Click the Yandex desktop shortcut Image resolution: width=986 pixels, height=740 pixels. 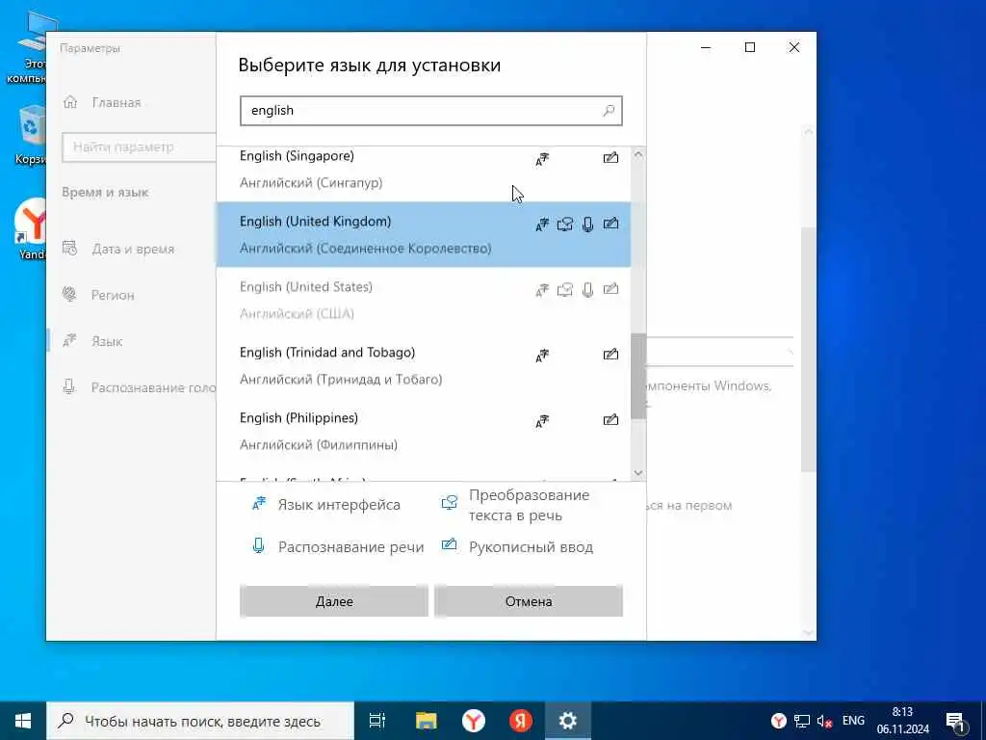click(x=30, y=229)
